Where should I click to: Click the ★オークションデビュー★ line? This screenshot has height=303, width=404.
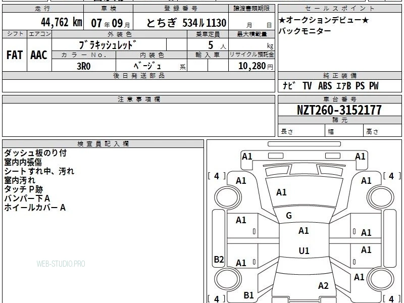(x=324, y=20)
